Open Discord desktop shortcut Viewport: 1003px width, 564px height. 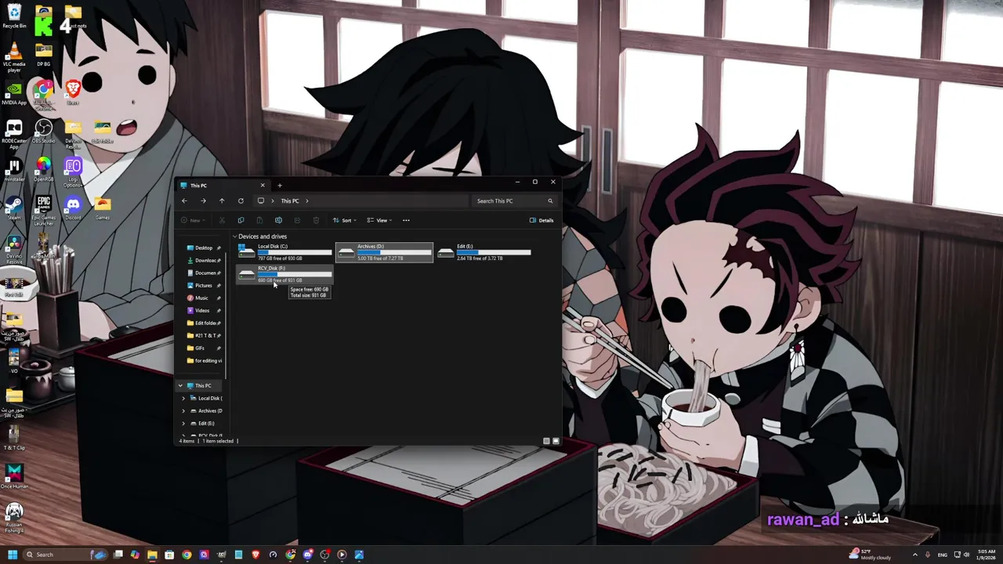[73, 208]
